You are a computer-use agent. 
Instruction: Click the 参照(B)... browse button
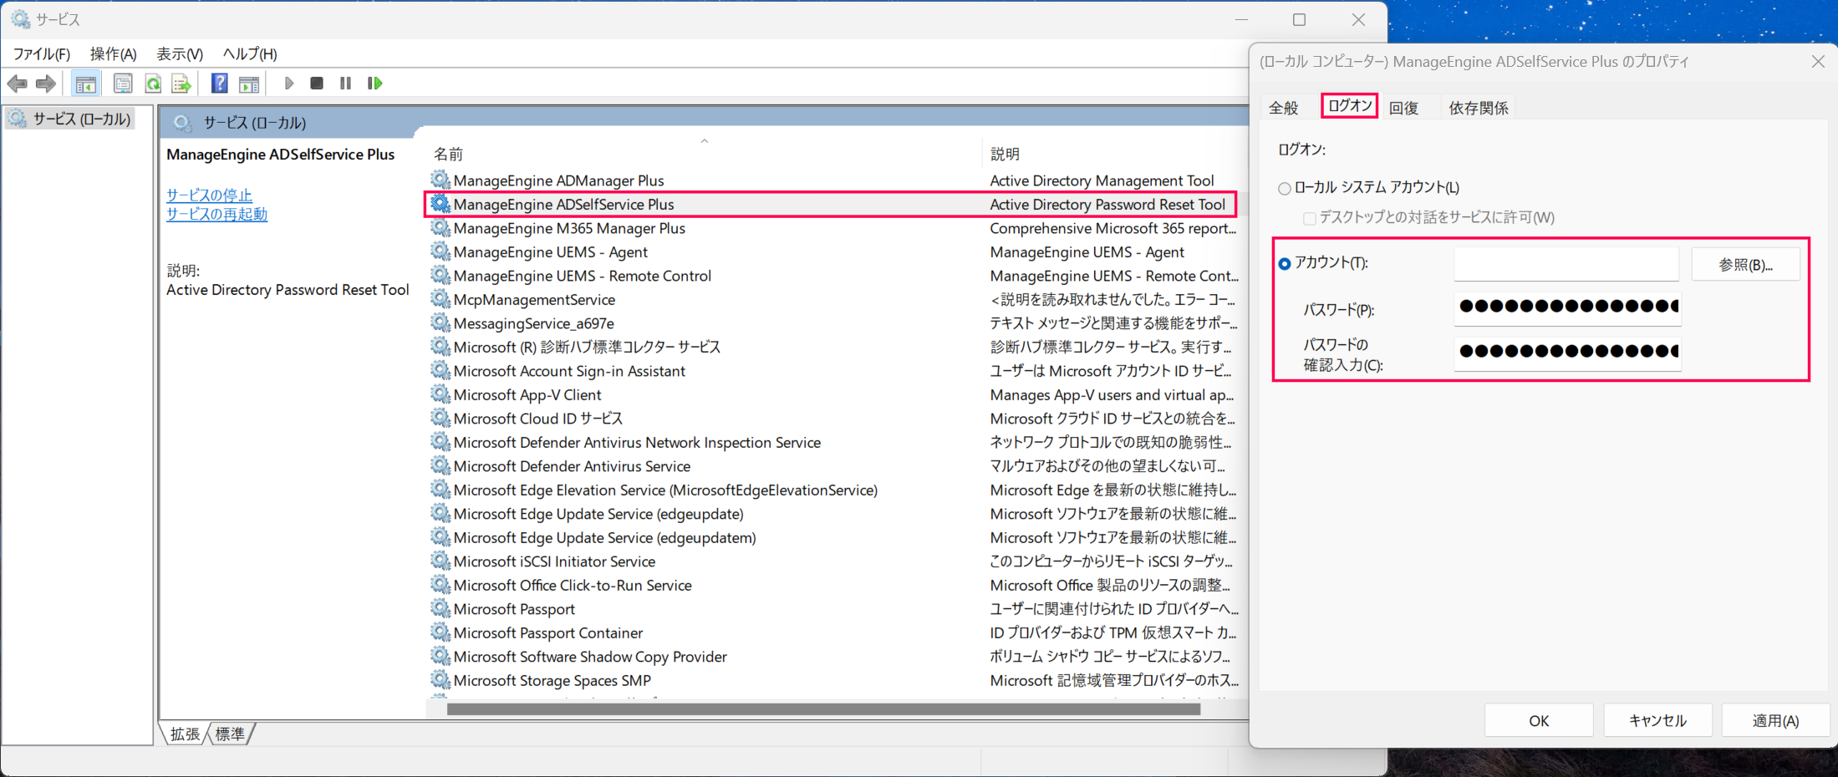1746,265
